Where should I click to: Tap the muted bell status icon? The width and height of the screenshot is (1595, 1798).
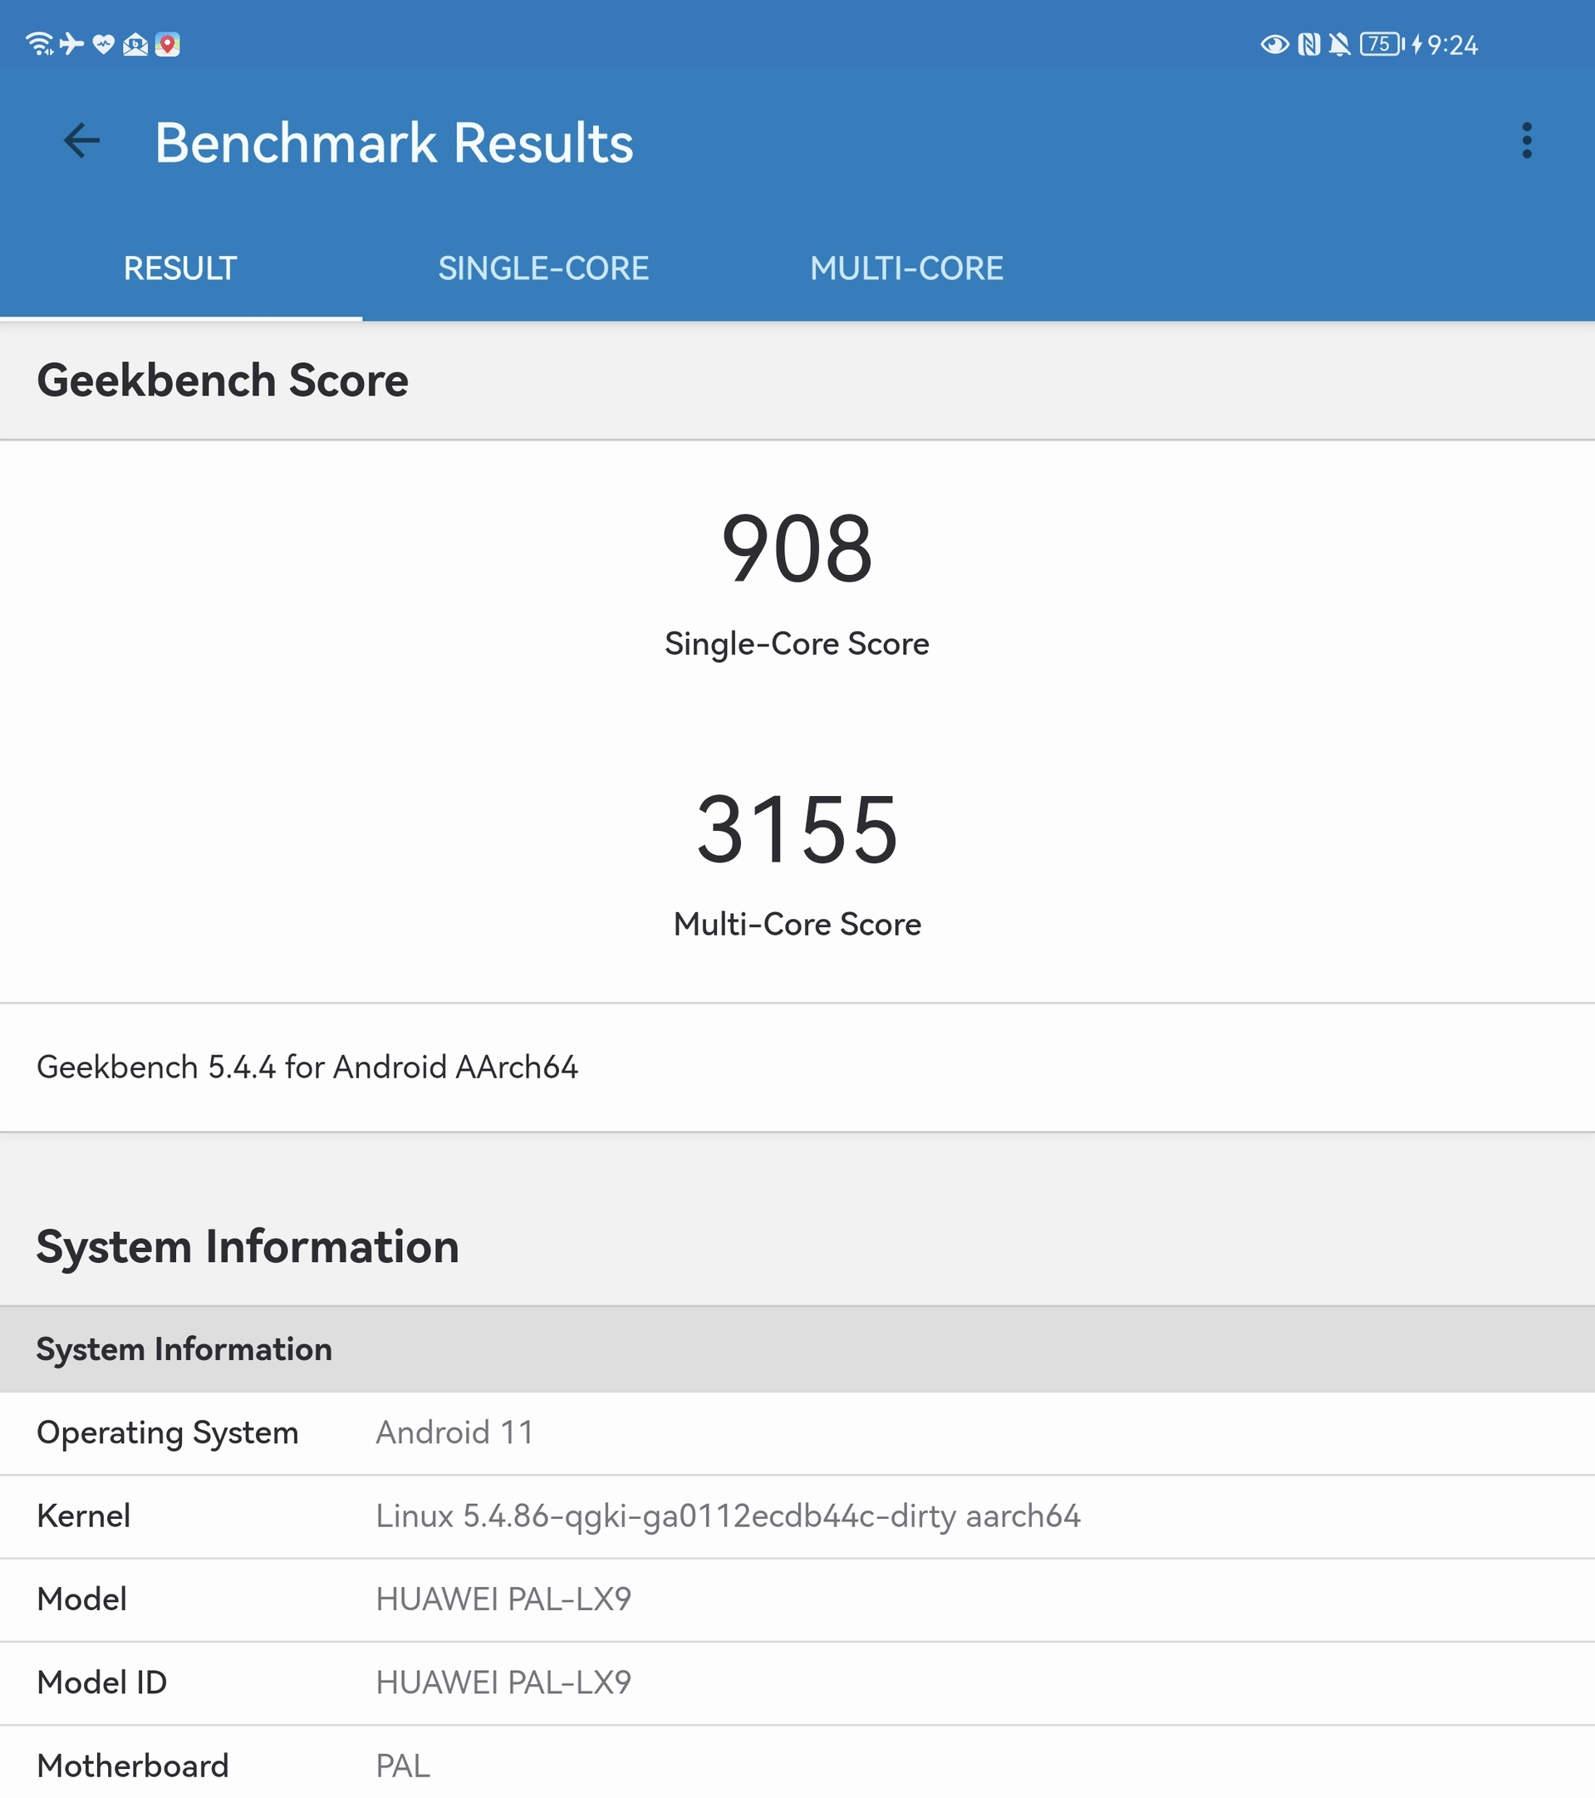tap(1339, 44)
